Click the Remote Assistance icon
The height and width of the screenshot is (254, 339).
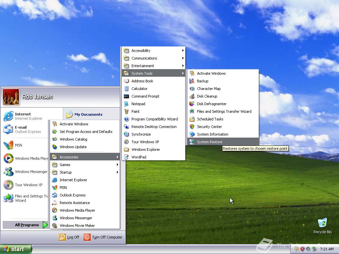pyautogui.click(x=55, y=203)
